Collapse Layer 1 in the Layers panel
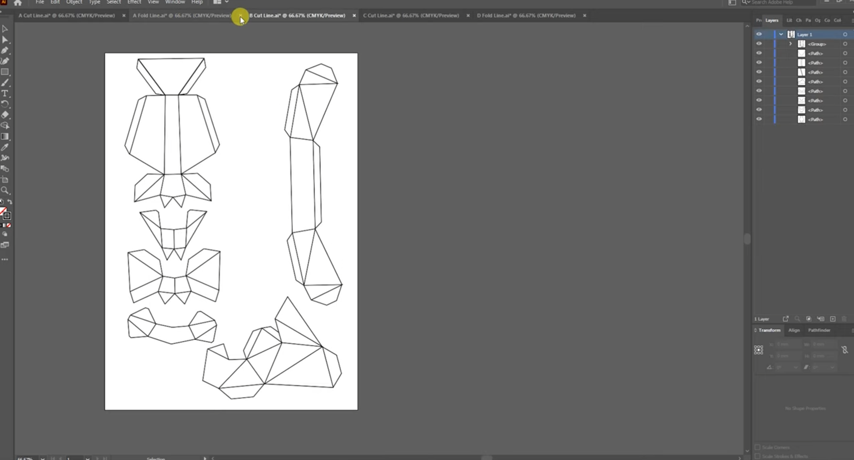 point(780,34)
